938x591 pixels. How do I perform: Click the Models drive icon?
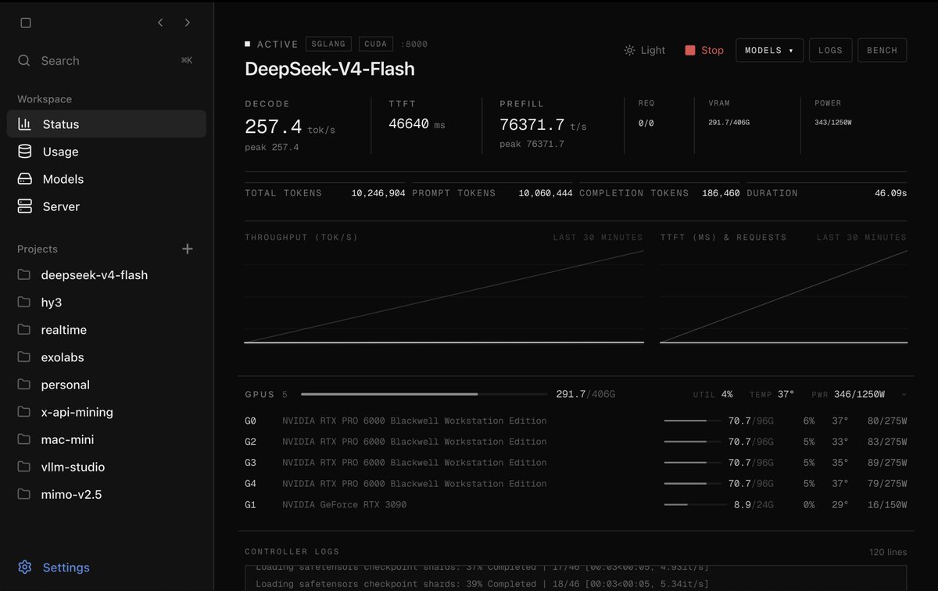tap(24, 179)
